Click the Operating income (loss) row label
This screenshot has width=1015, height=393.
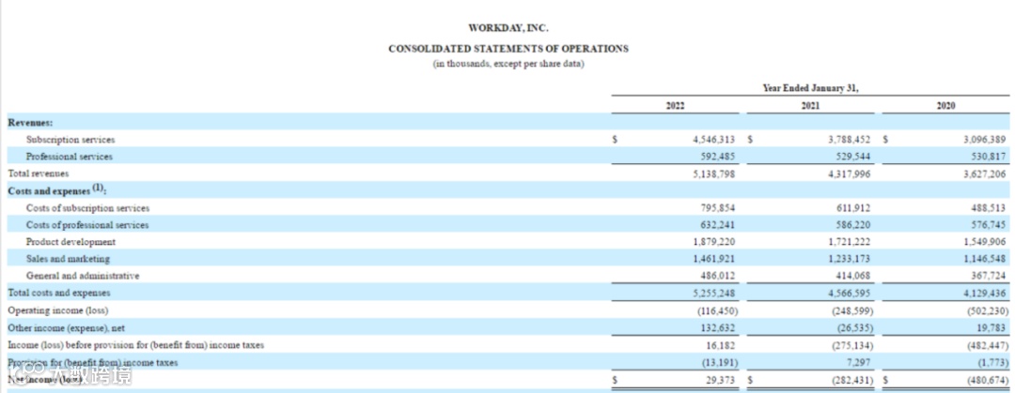[x=58, y=310]
